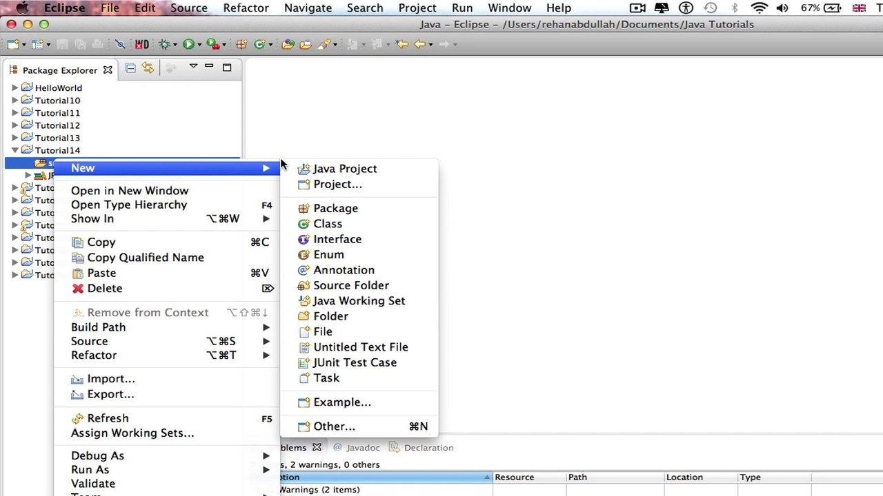Create an Untitled Text File
The width and height of the screenshot is (883, 496).
(359, 347)
